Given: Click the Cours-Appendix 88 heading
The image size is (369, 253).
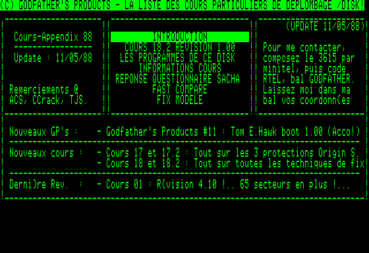Looking at the screenshot, I should [x=53, y=37].
